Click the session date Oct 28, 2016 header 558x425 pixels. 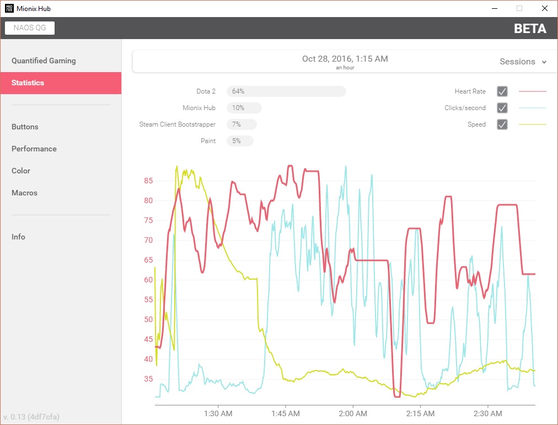345,59
